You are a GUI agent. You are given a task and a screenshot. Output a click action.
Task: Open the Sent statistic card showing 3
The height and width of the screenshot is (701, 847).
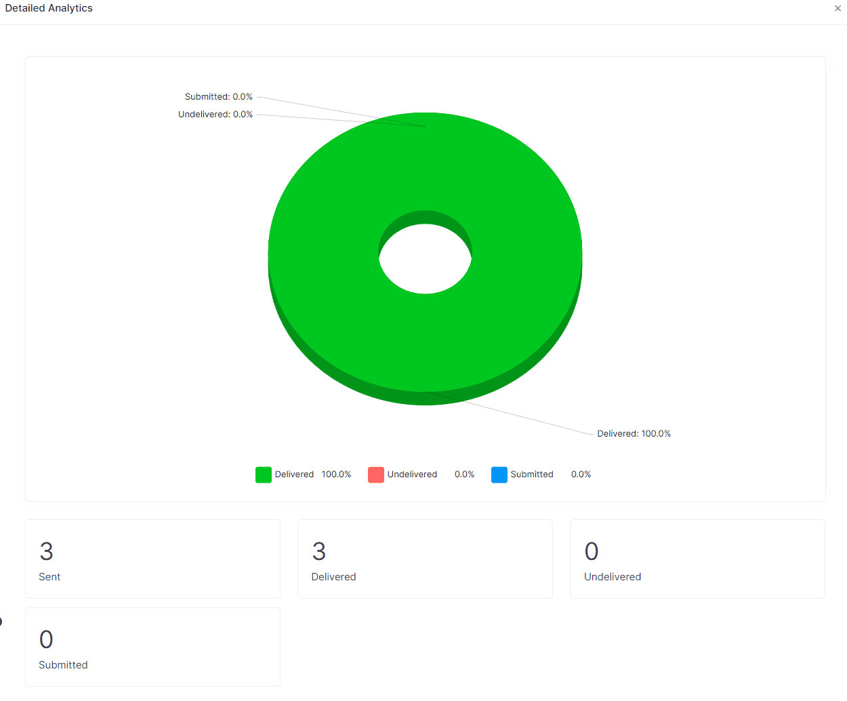pyautogui.click(x=152, y=559)
